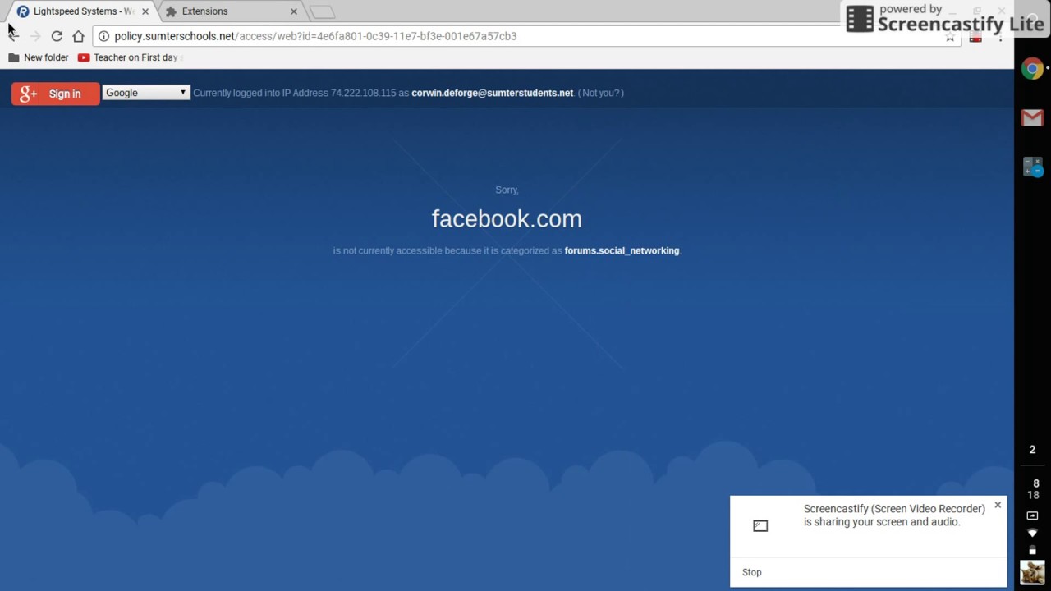Image resolution: width=1051 pixels, height=591 pixels.
Task: Bookmark this page with the star
Action: coord(950,38)
